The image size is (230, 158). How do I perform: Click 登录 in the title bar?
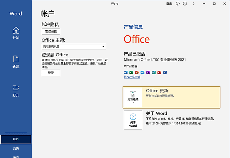pos(169,4)
